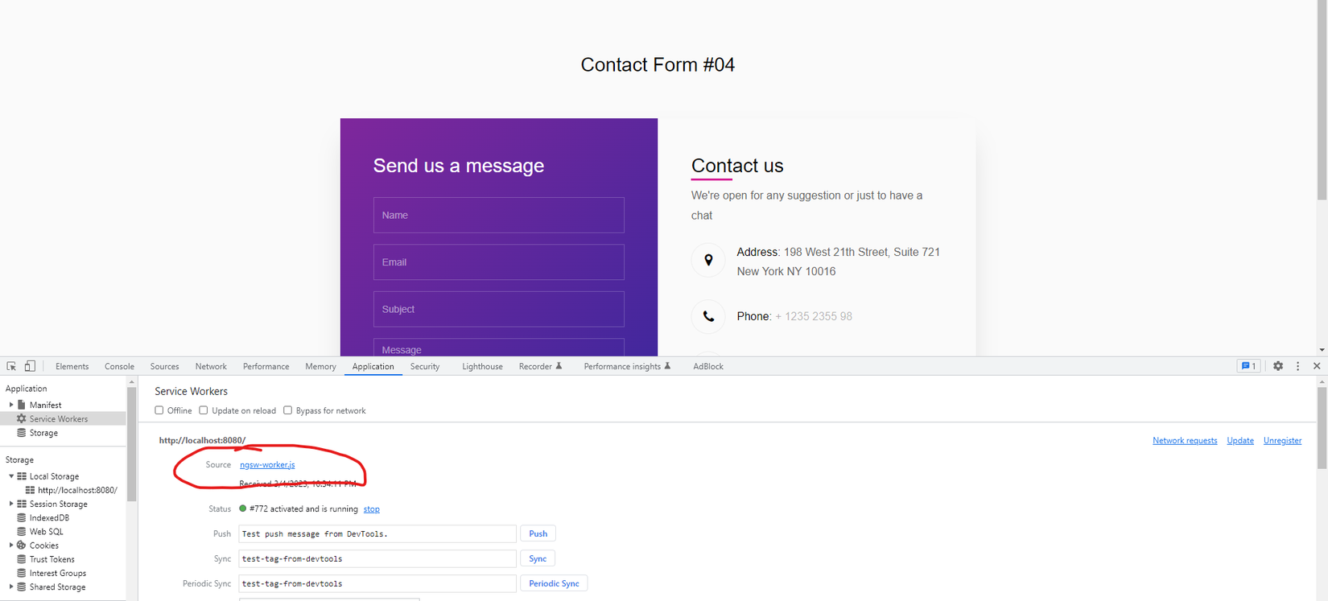Open the Network tab
This screenshot has width=1328, height=601.
click(x=211, y=366)
